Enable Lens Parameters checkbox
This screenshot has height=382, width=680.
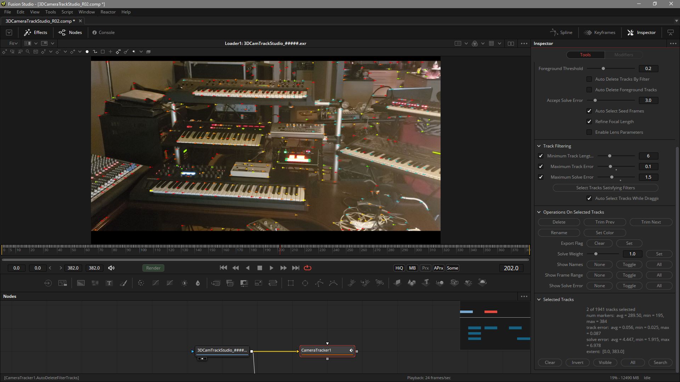click(x=589, y=132)
